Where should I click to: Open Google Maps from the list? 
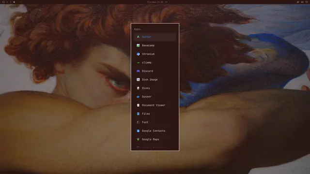coord(155,139)
